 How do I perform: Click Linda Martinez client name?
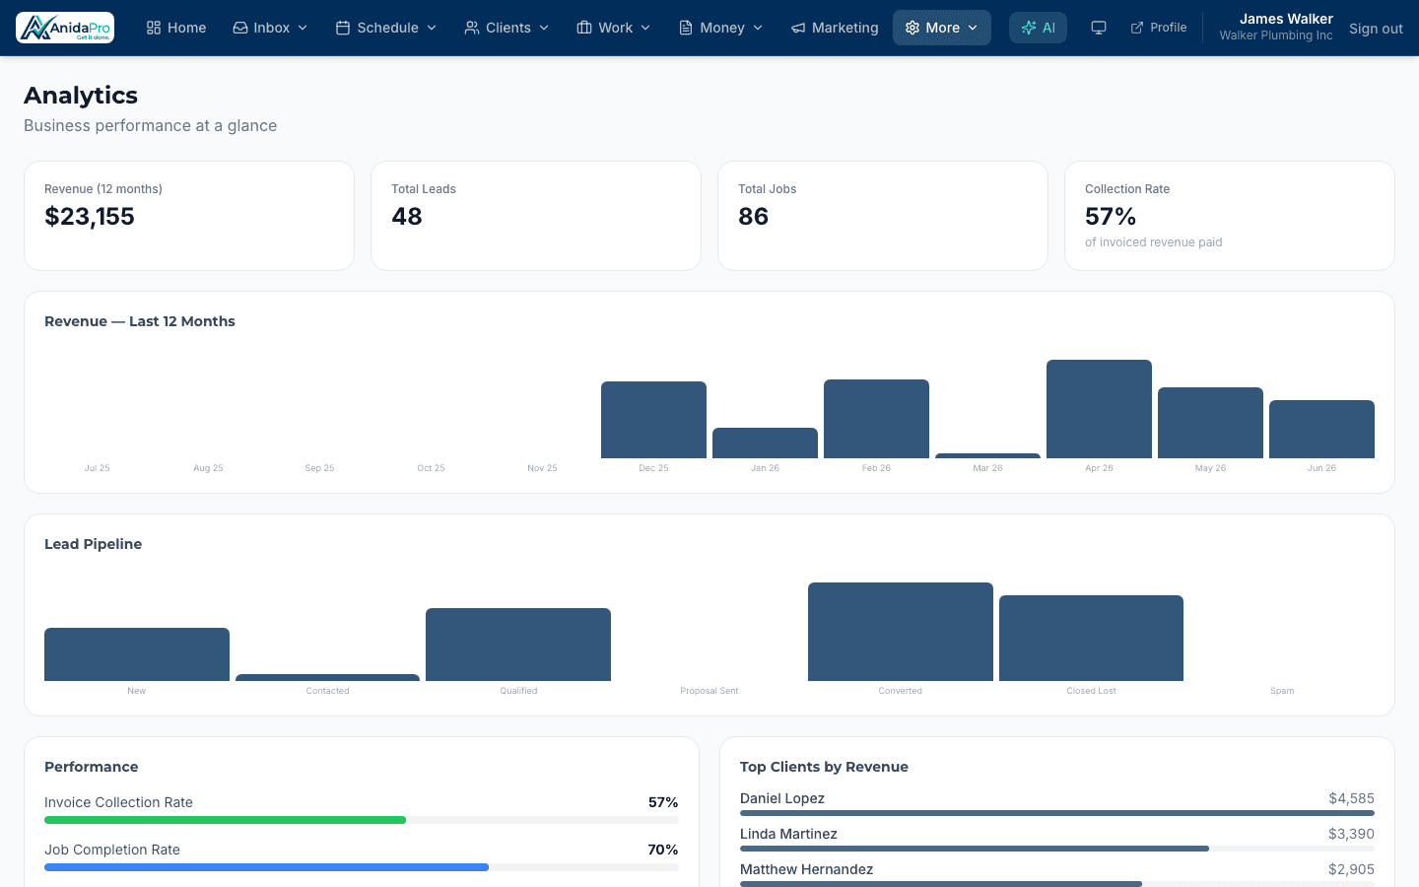pos(788,834)
